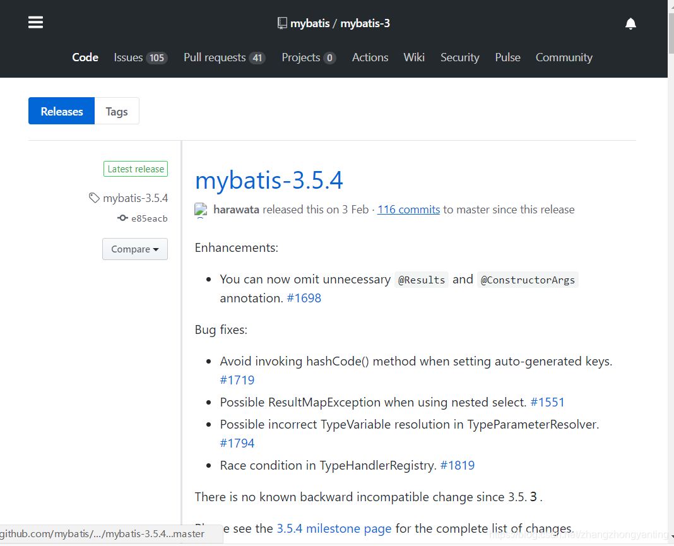The height and width of the screenshot is (546, 674).
Task: Click harawata's avatar image
Action: pyautogui.click(x=201, y=210)
